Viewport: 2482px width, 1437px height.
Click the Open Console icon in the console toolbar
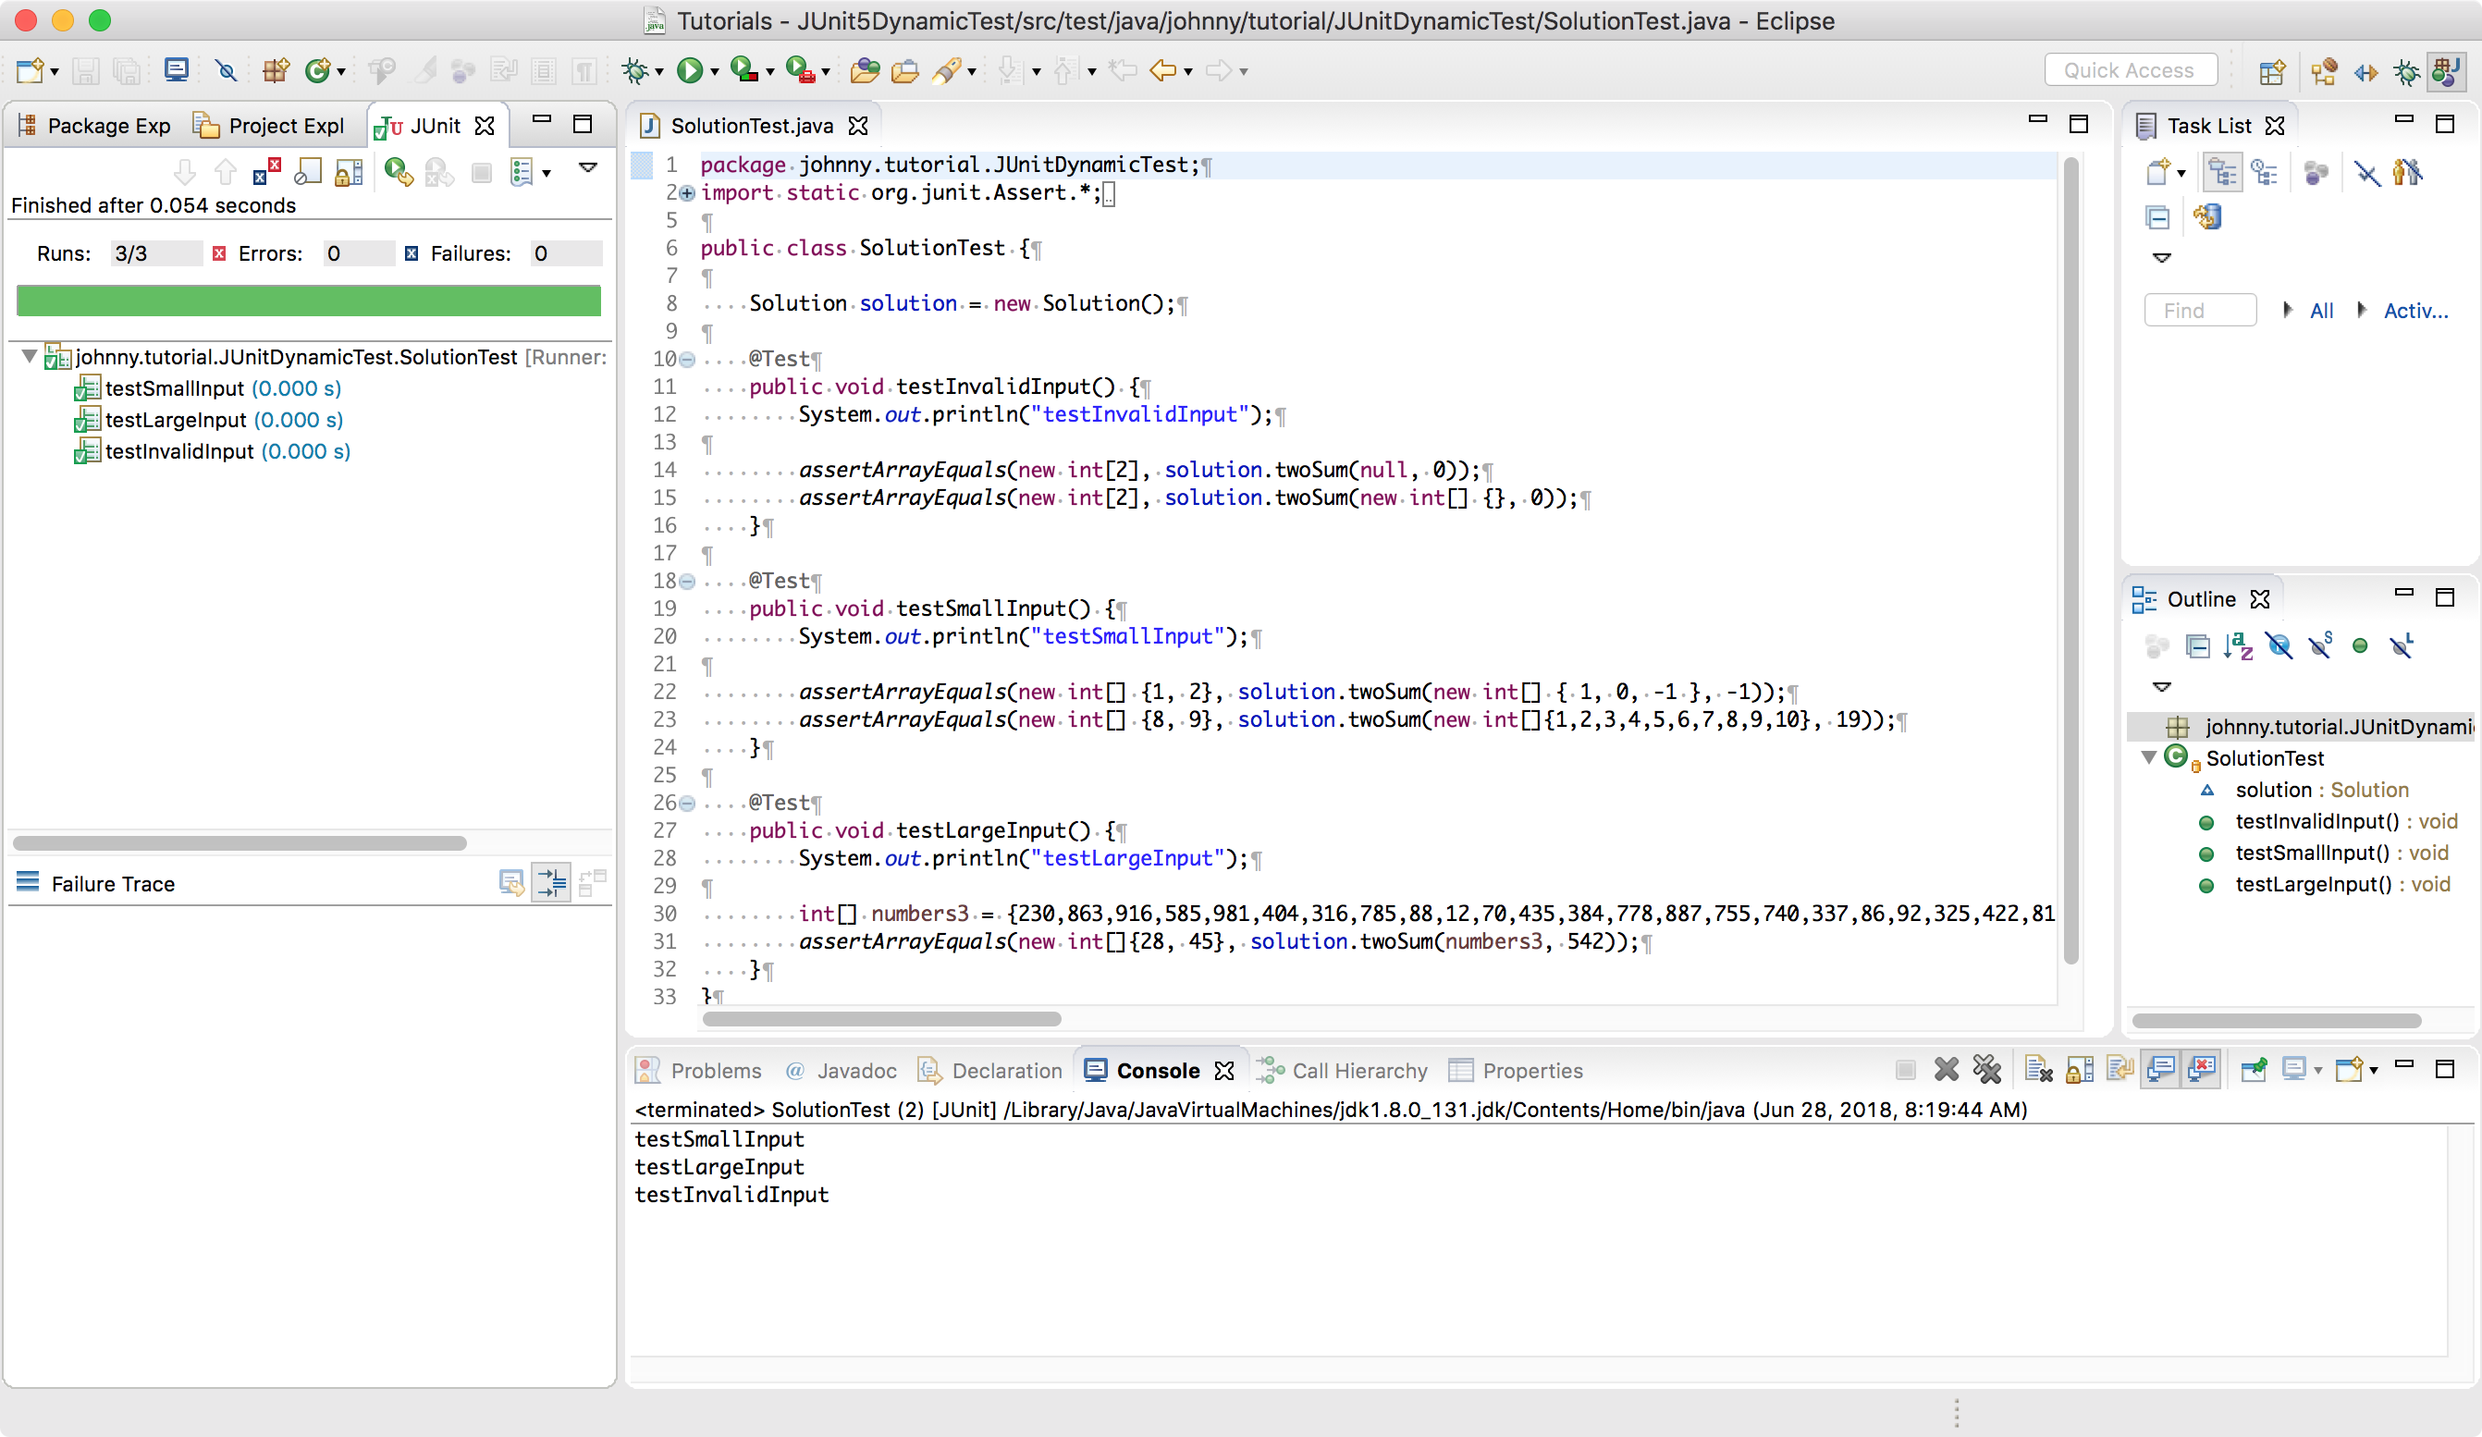coord(2350,1070)
